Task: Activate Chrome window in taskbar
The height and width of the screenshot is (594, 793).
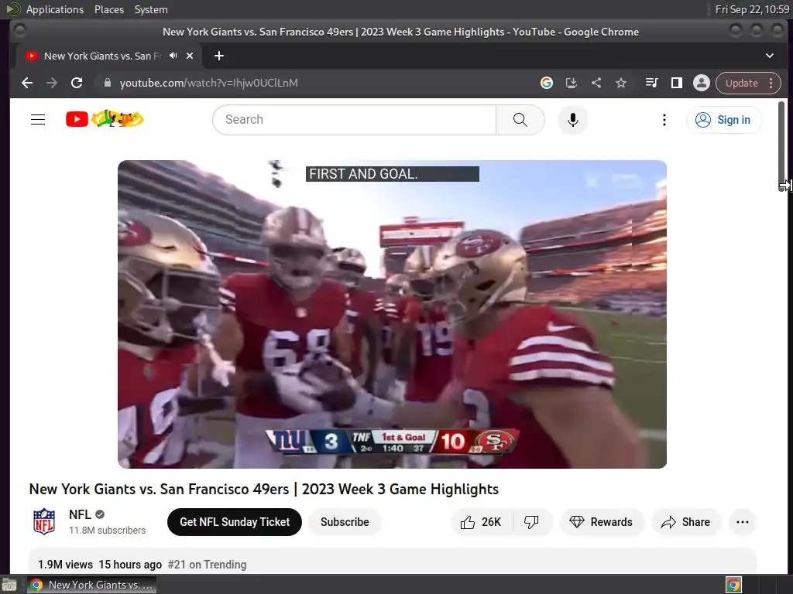Action: point(91,585)
